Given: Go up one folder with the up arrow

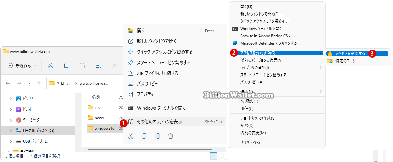Looking at the screenshot, I should tap(39, 83).
